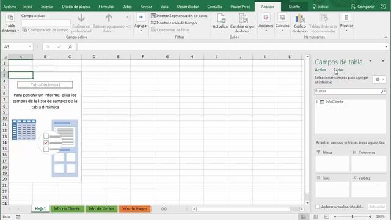Open the pane options dropdown arrow
This screenshot has height=220, width=391.
click(371, 61)
